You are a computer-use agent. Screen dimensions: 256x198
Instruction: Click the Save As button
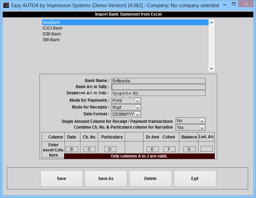(106, 179)
